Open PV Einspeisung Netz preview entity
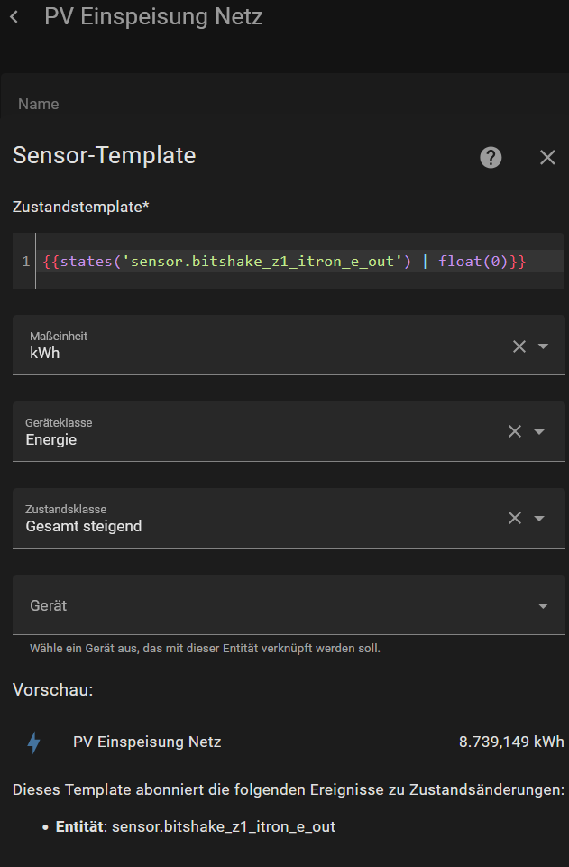Viewport: 569px width, 867px height. [147, 742]
